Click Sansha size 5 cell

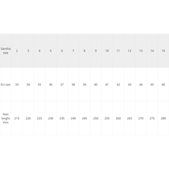[x=51, y=51]
